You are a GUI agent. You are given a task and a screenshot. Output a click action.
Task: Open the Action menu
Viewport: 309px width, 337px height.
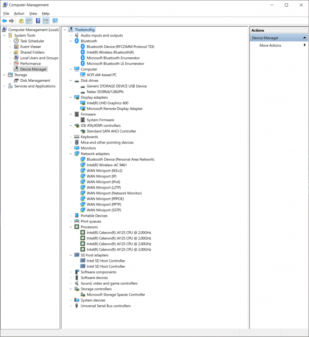[19, 13]
